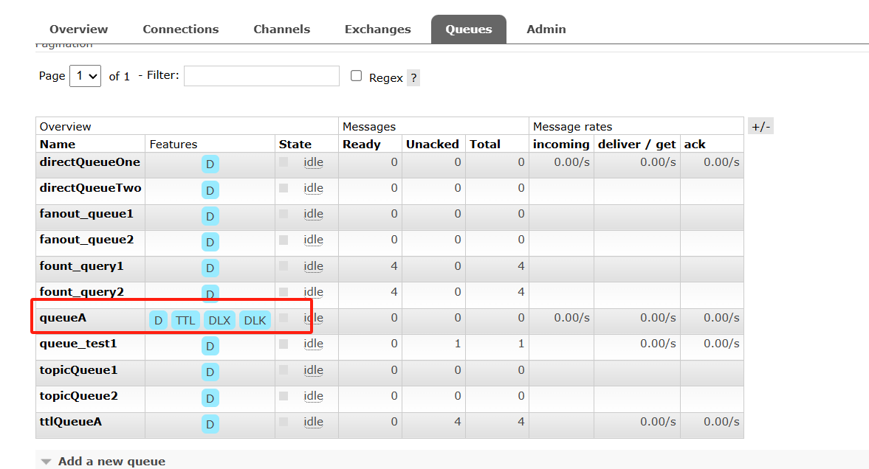Go to the Channels tab
869x469 pixels.
point(281,29)
